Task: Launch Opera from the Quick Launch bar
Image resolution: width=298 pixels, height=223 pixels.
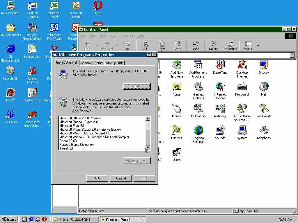Action: coord(44,219)
